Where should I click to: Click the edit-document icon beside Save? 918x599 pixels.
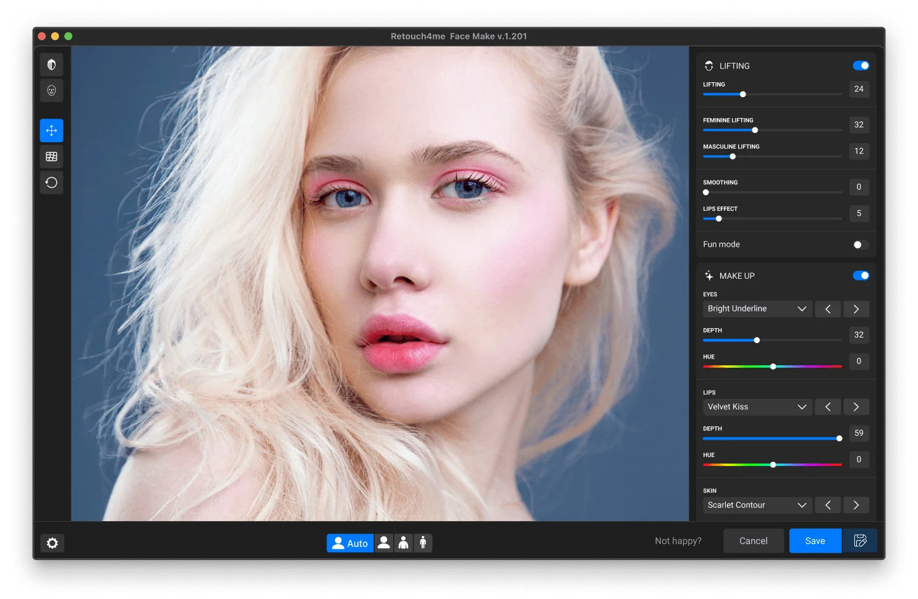(860, 540)
